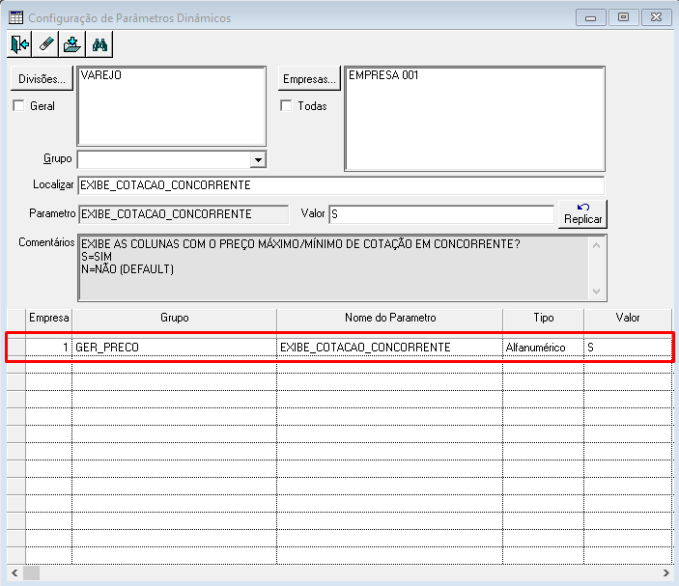
Task: Click the horizontal scrollbar thumb
Action: coord(31,573)
